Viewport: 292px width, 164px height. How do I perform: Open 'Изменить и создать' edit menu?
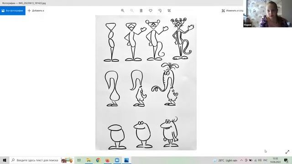[x=232, y=10]
